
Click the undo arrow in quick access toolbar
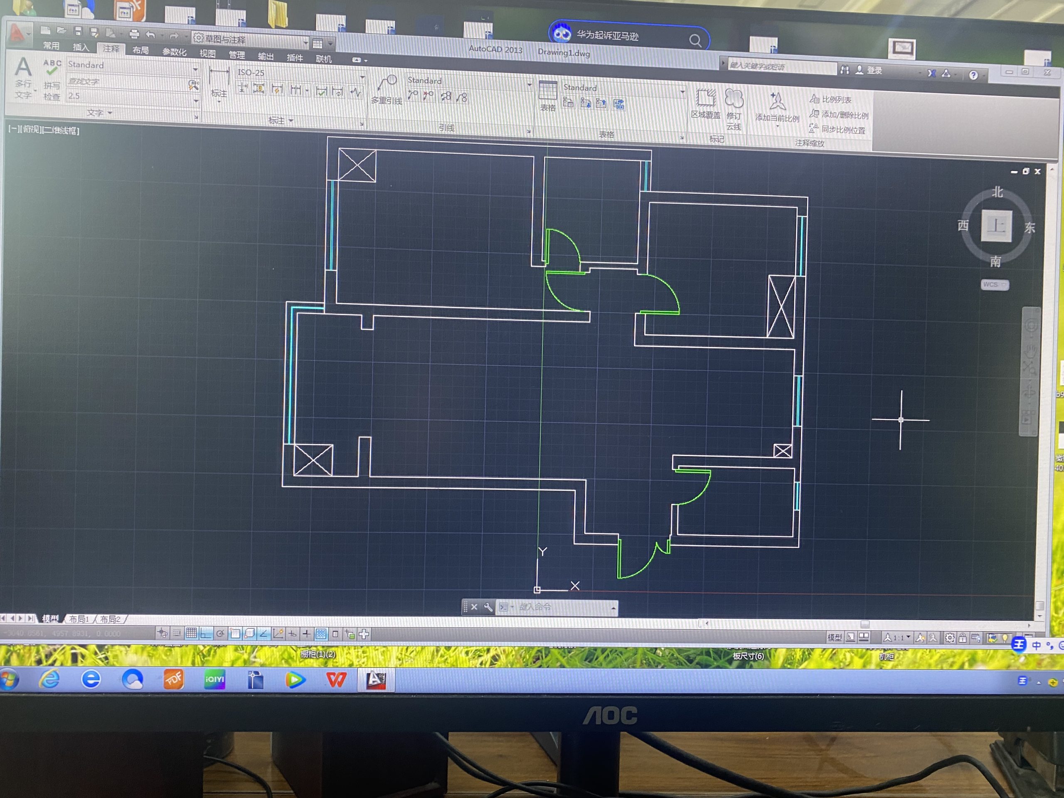[x=150, y=34]
